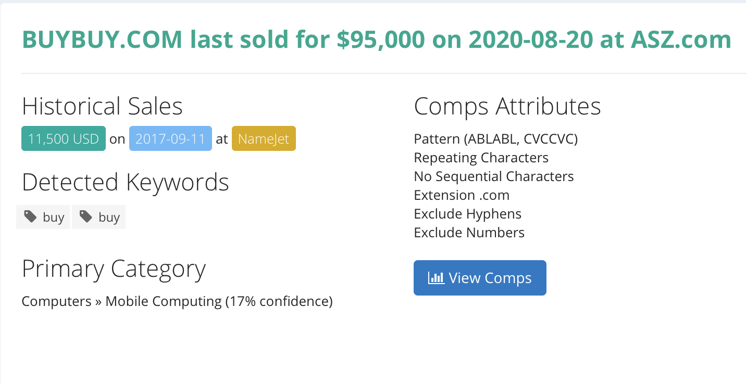
Task: Click the Detected Keywords heading
Action: pos(126,182)
